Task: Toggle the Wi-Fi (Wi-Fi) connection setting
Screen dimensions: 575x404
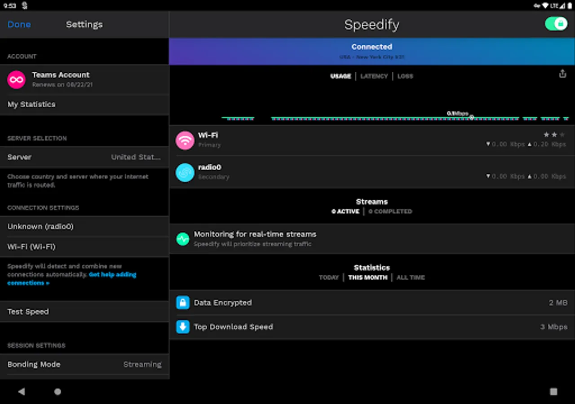Action: tap(84, 246)
